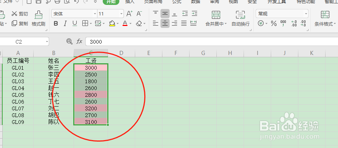Screen dimensions: 338x148
Task: Apply the cell style icon next to borders
Action: [98, 23]
